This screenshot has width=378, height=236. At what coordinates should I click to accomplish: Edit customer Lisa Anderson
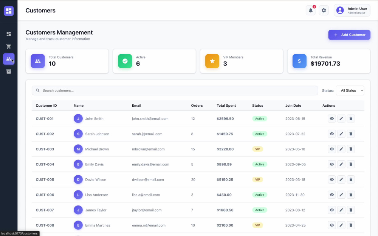(x=341, y=195)
